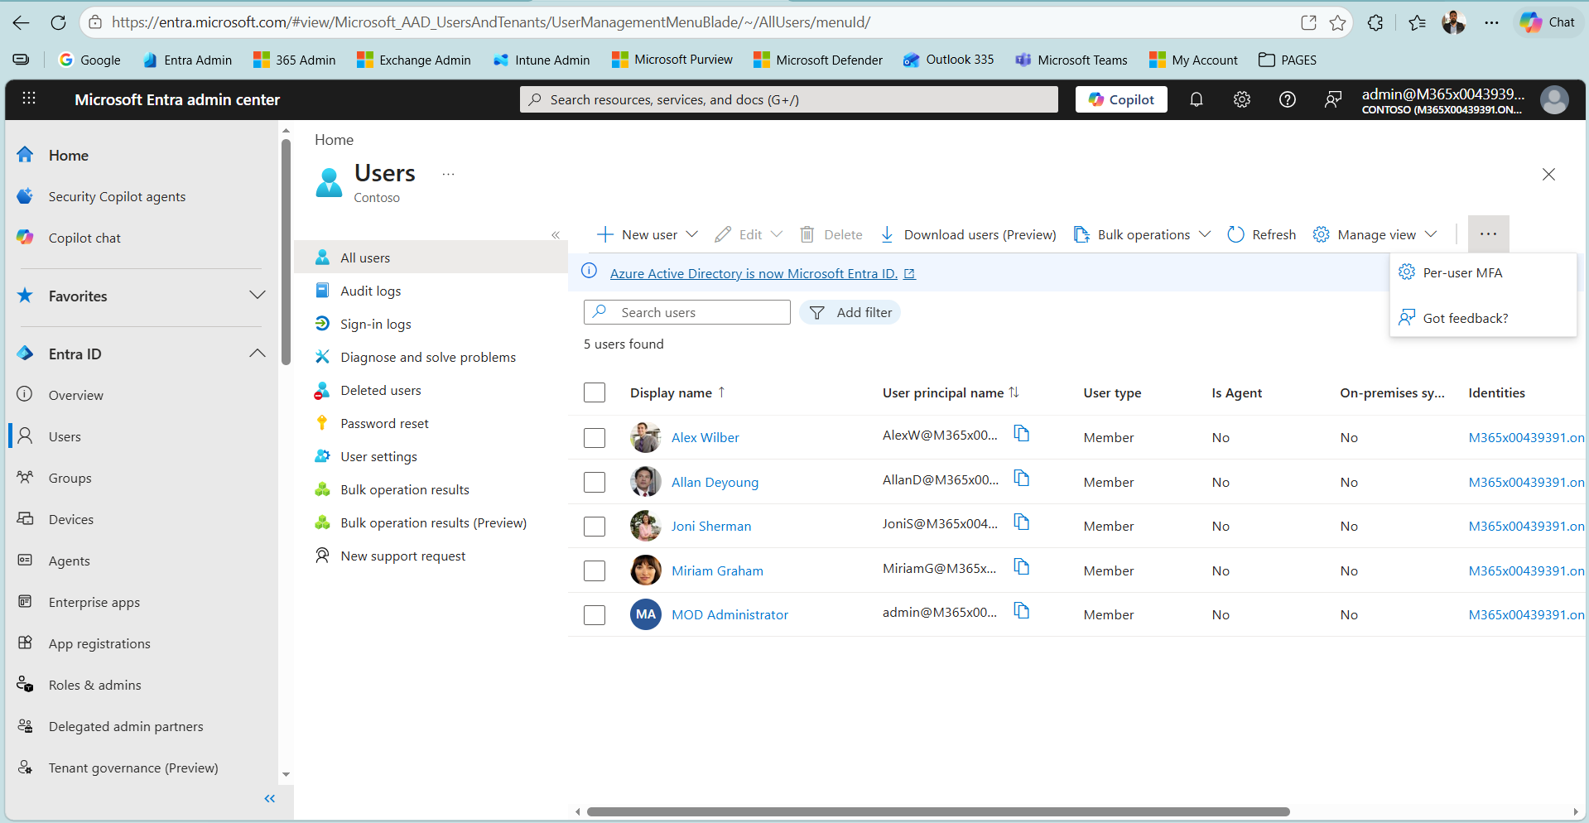
Task: Expand the Manage view dropdown
Action: tap(1430, 234)
